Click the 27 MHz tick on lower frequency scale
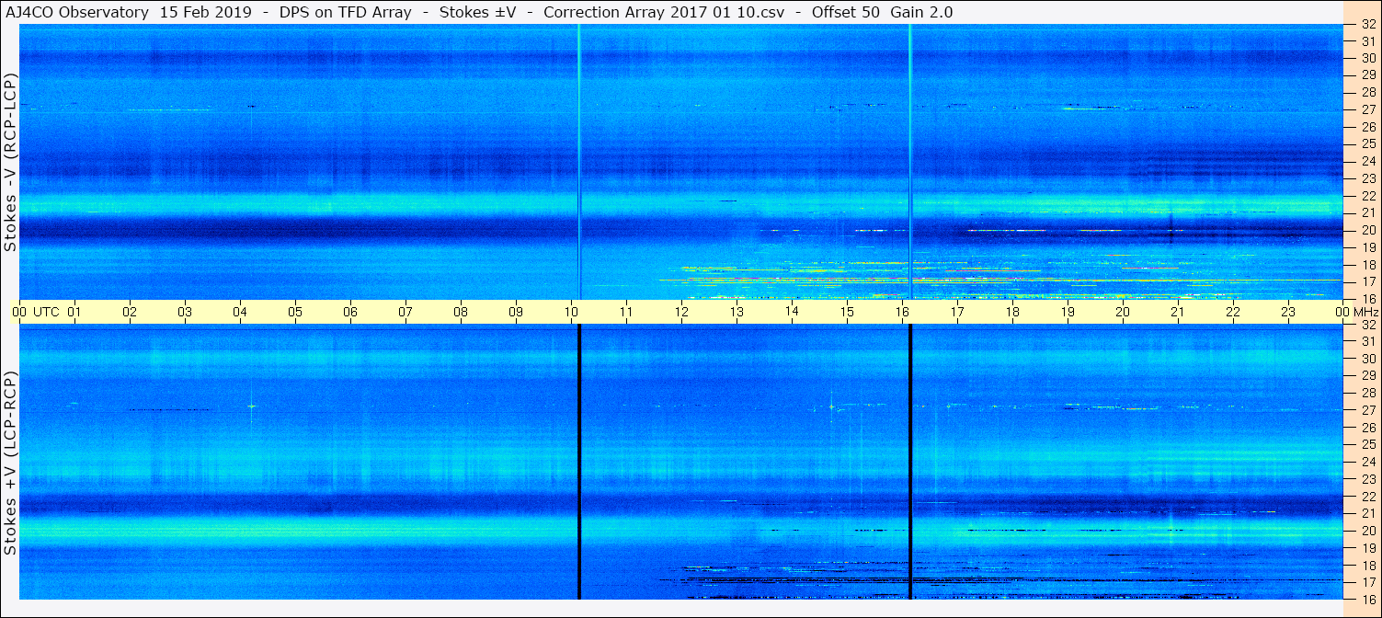The height and width of the screenshot is (618, 1382). (1367, 410)
